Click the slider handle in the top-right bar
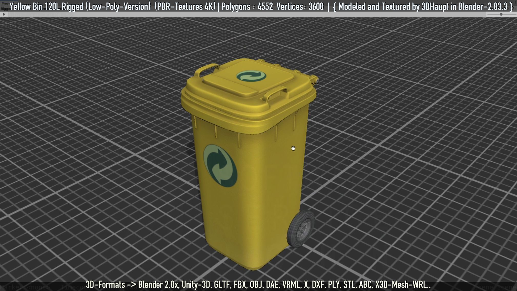Screen dimensions: 517x291 (x=501, y=14)
